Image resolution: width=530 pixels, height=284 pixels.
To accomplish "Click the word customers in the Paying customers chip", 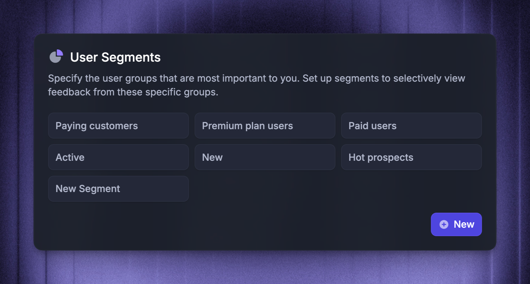I will pyautogui.click(x=114, y=126).
